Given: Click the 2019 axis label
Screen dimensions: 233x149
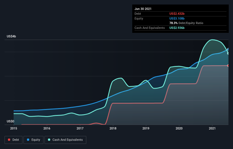Looking at the screenshot, I should (146, 128).
